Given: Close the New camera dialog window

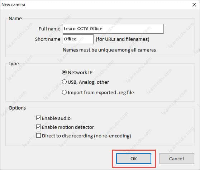Looking at the screenshot, I should click(x=194, y=5).
